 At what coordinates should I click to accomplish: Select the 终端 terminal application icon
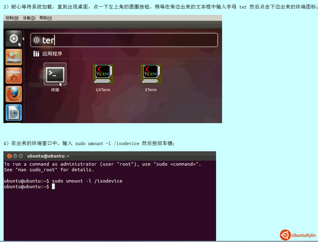(55, 74)
